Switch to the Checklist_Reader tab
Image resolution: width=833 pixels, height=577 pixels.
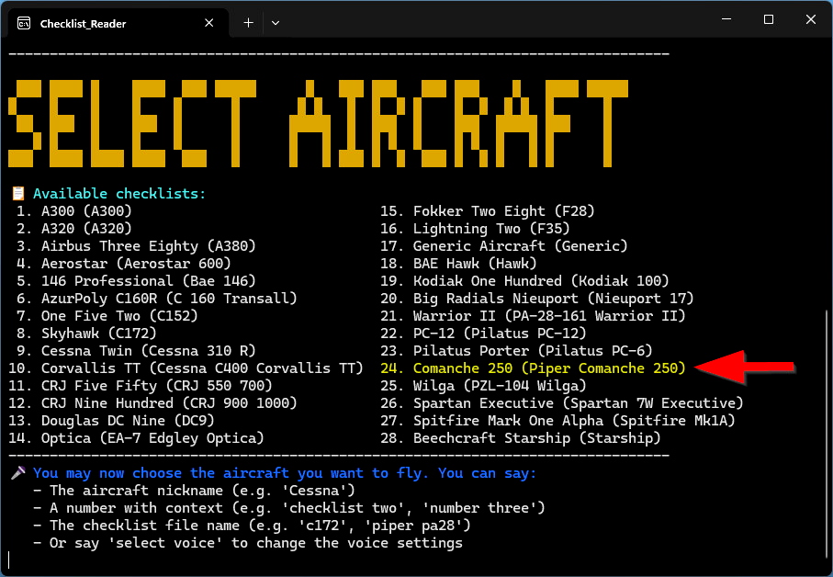point(110,23)
